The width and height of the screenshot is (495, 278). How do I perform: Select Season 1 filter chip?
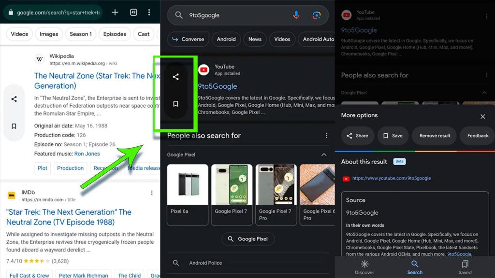[81, 34]
